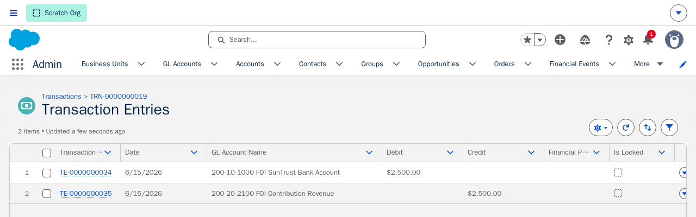Open Date column header chevron

(x=194, y=152)
